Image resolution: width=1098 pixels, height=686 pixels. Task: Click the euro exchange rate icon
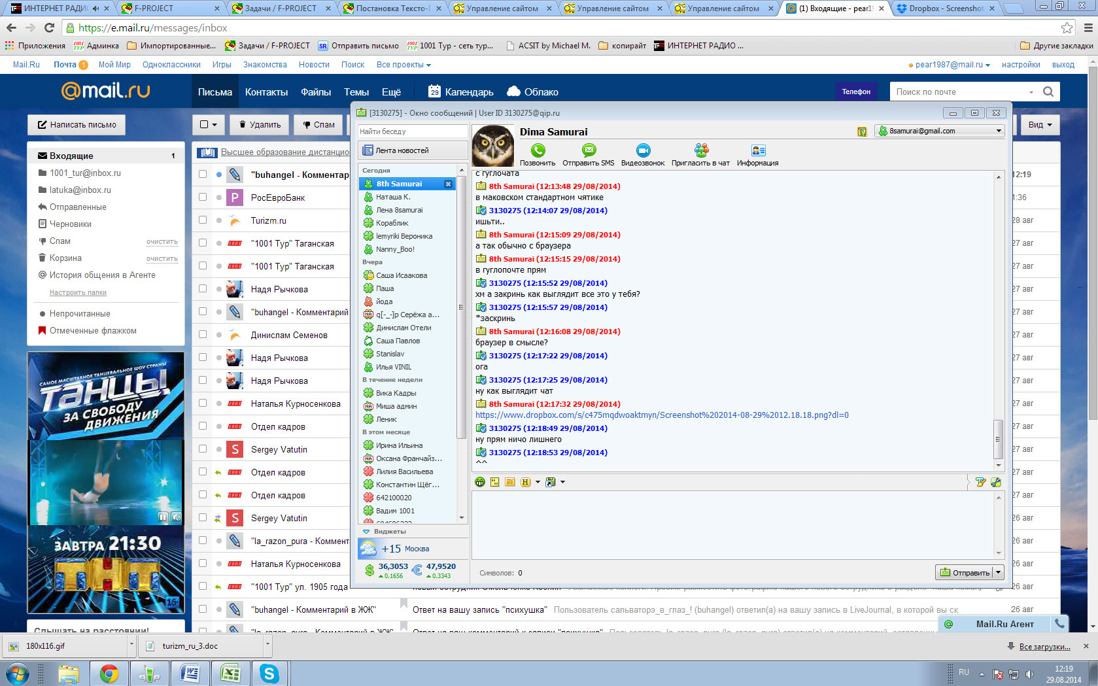point(417,570)
